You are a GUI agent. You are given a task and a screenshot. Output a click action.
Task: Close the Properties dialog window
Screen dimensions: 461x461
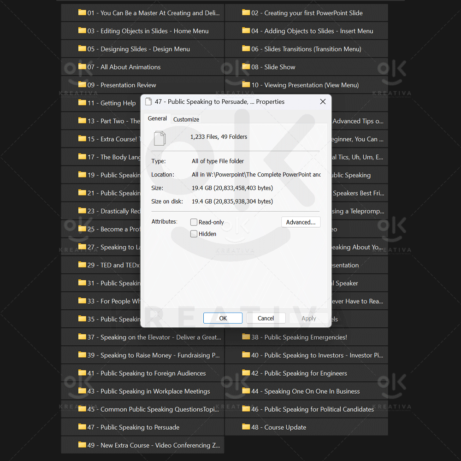(x=323, y=101)
